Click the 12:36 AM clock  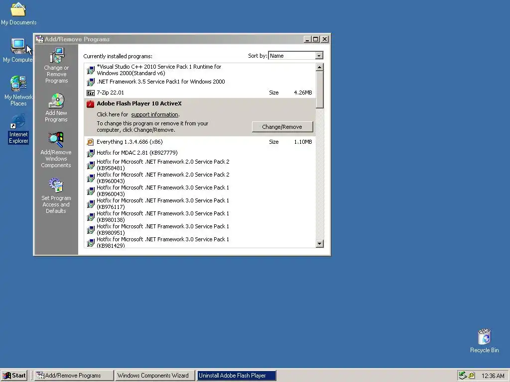(x=493, y=376)
